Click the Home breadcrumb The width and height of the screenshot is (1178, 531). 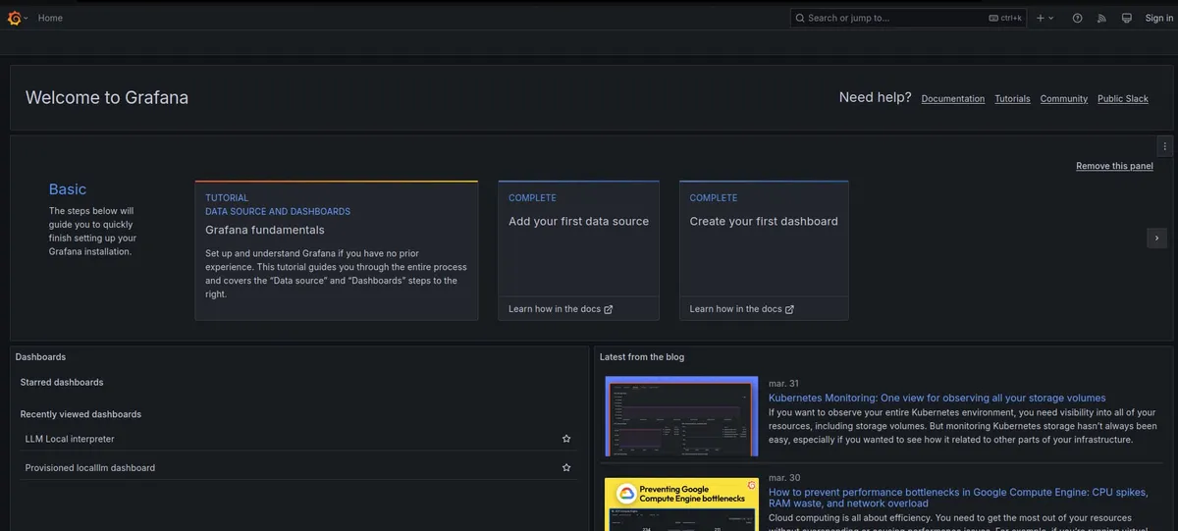[50, 18]
